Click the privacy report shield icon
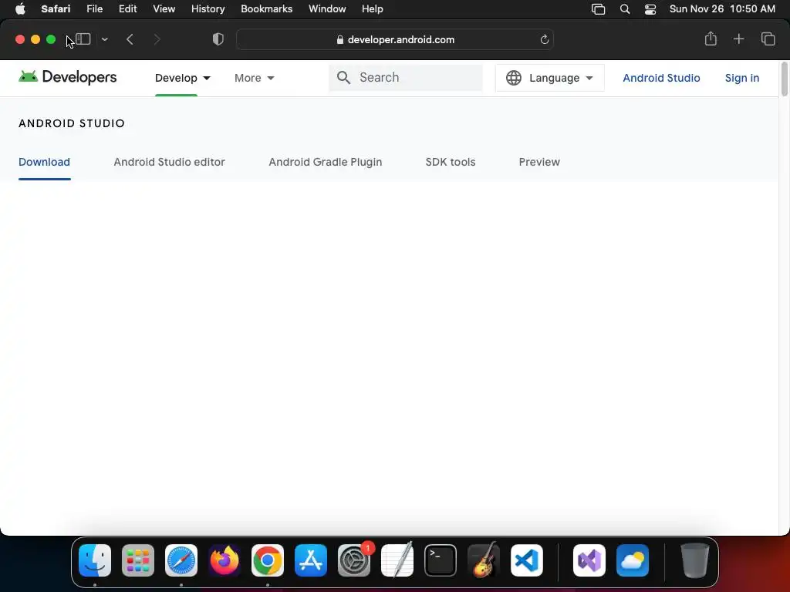 pyautogui.click(x=218, y=39)
